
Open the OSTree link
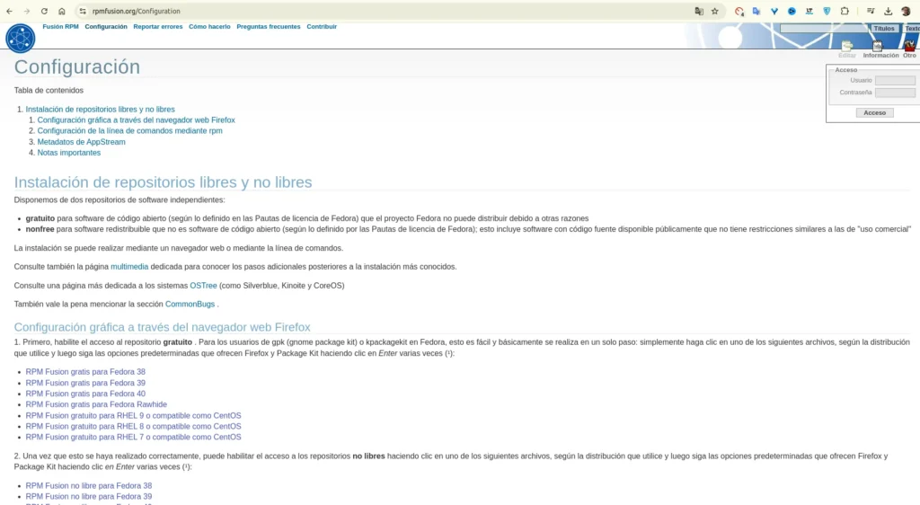(203, 286)
